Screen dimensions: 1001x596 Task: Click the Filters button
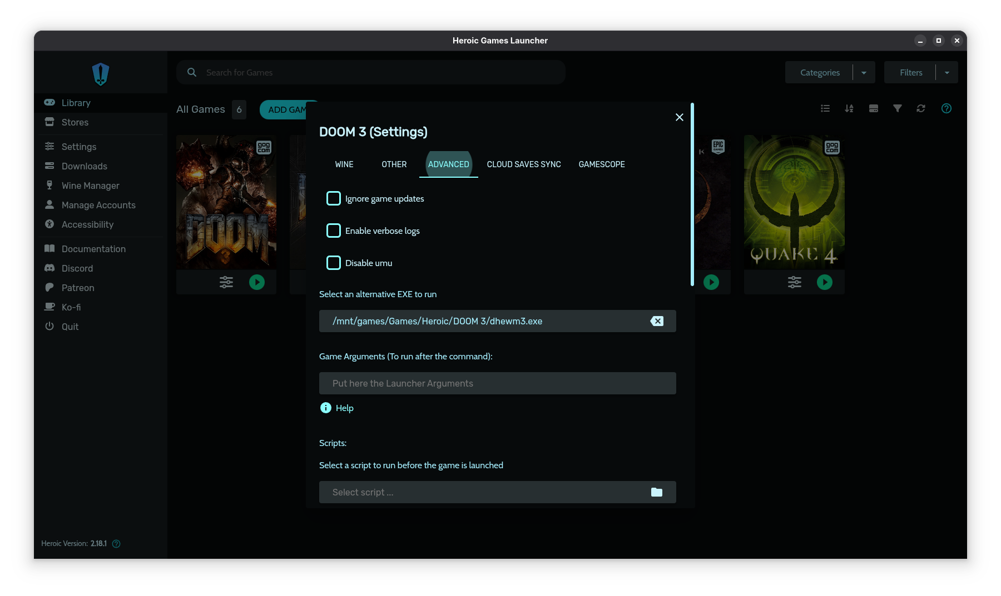(x=910, y=72)
